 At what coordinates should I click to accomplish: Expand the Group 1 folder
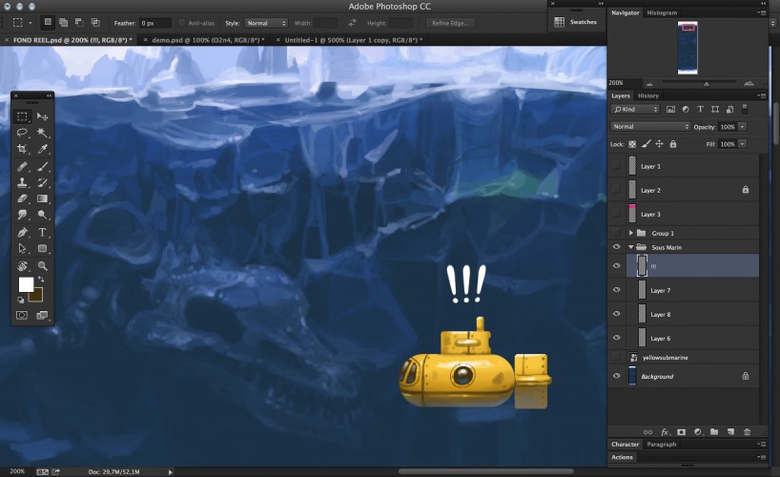point(630,233)
